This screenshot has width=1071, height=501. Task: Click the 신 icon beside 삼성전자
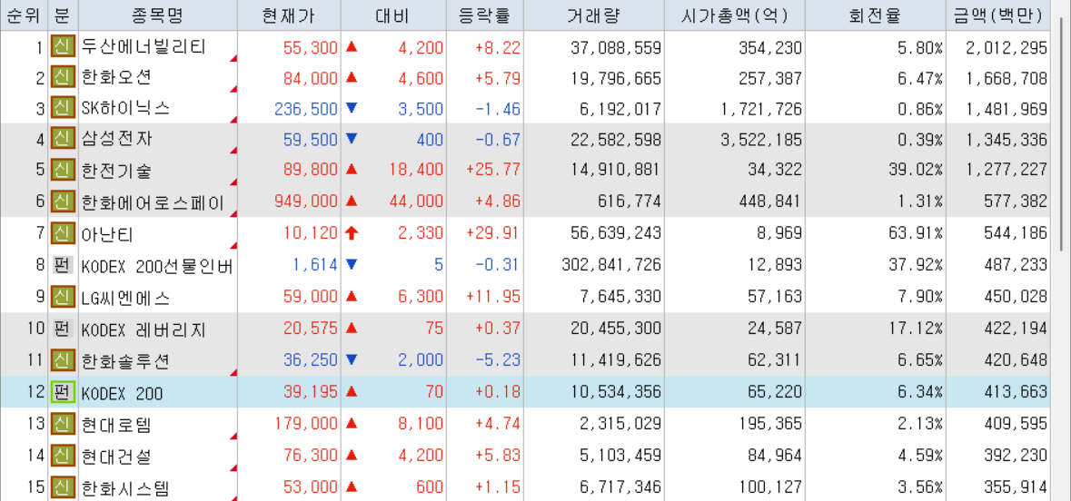point(63,139)
